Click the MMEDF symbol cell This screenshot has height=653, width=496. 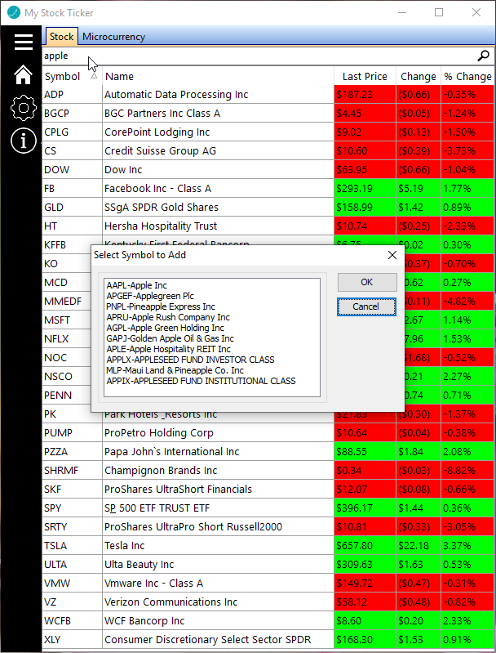click(x=67, y=302)
